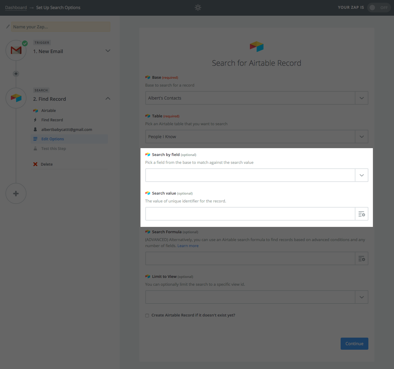Click Set Up Search Options breadcrumb
The width and height of the screenshot is (394, 369).
pos(58,8)
